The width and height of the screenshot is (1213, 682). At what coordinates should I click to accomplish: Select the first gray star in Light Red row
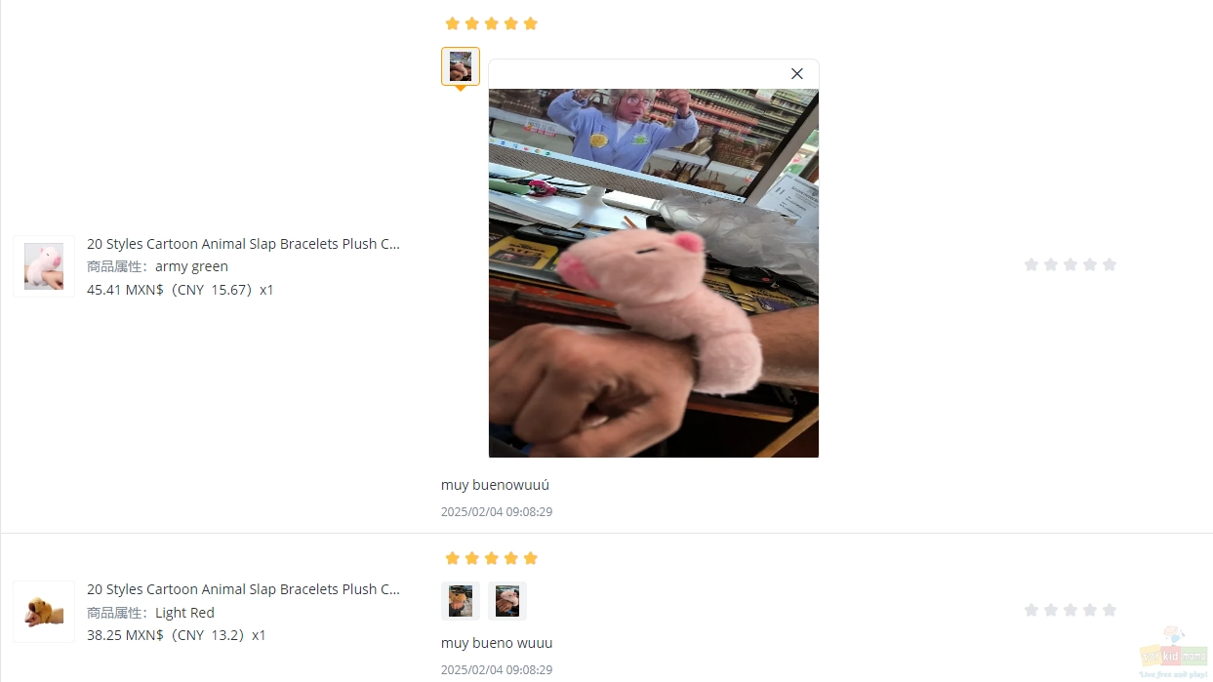click(1031, 610)
